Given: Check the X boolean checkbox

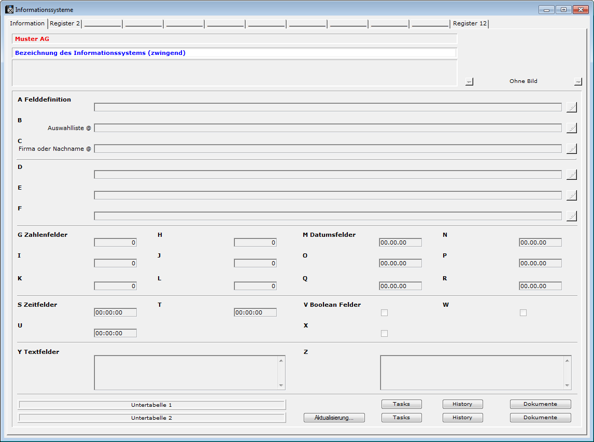Looking at the screenshot, I should point(384,333).
